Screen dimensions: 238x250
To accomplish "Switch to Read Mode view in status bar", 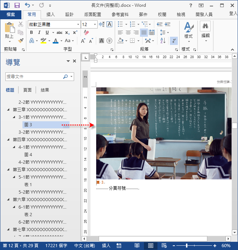I will pyautogui.click(x=137, y=245).
